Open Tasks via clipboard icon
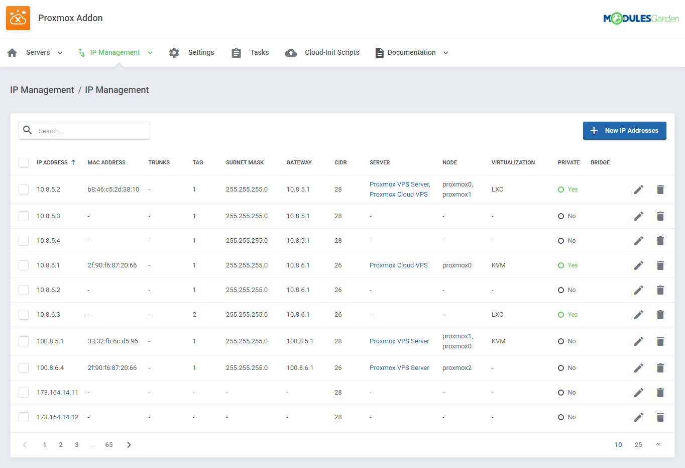Image resolution: width=685 pixels, height=468 pixels. (236, 52)
